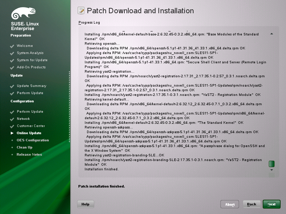Click the notepad icon beside page title

(81, 11)
